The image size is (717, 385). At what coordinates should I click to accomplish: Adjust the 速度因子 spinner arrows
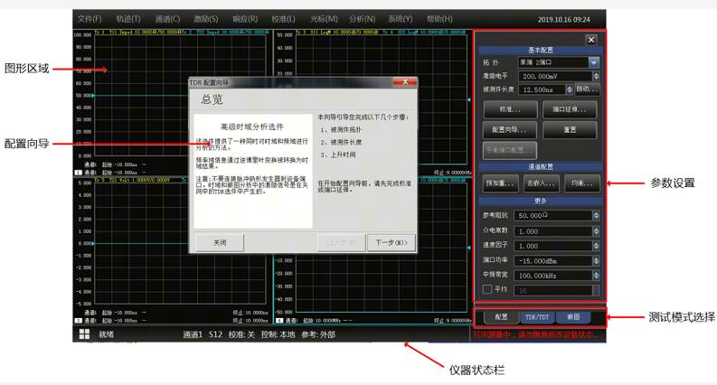click(596, 246)
